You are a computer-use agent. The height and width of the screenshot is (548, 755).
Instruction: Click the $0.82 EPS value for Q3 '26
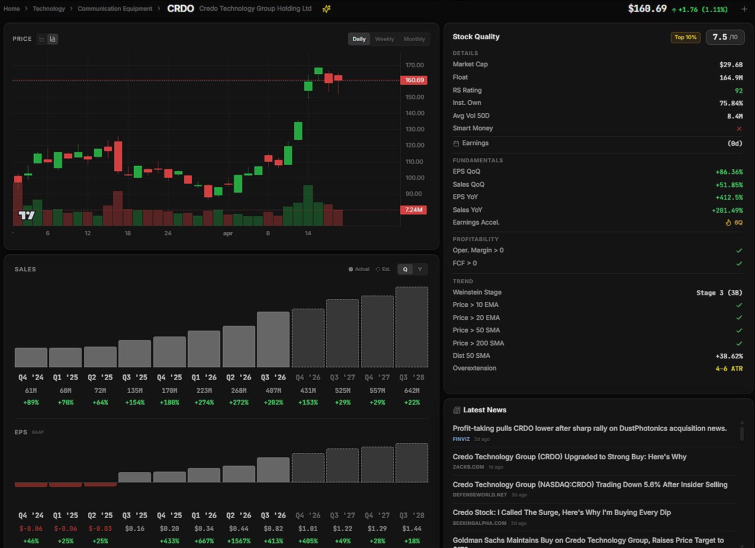[x=273, y=528]
